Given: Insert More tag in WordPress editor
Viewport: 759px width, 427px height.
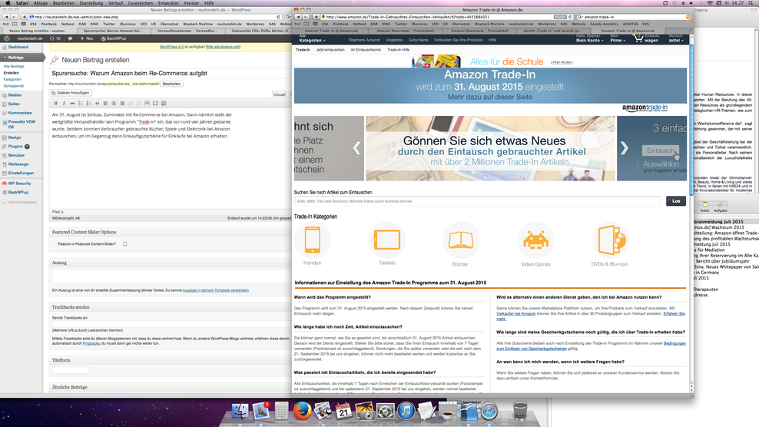Looking at the screenshot, I should (x=147, y=103).
